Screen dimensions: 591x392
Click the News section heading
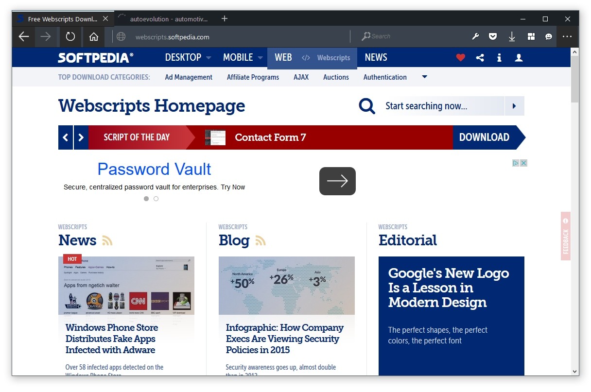77,240
